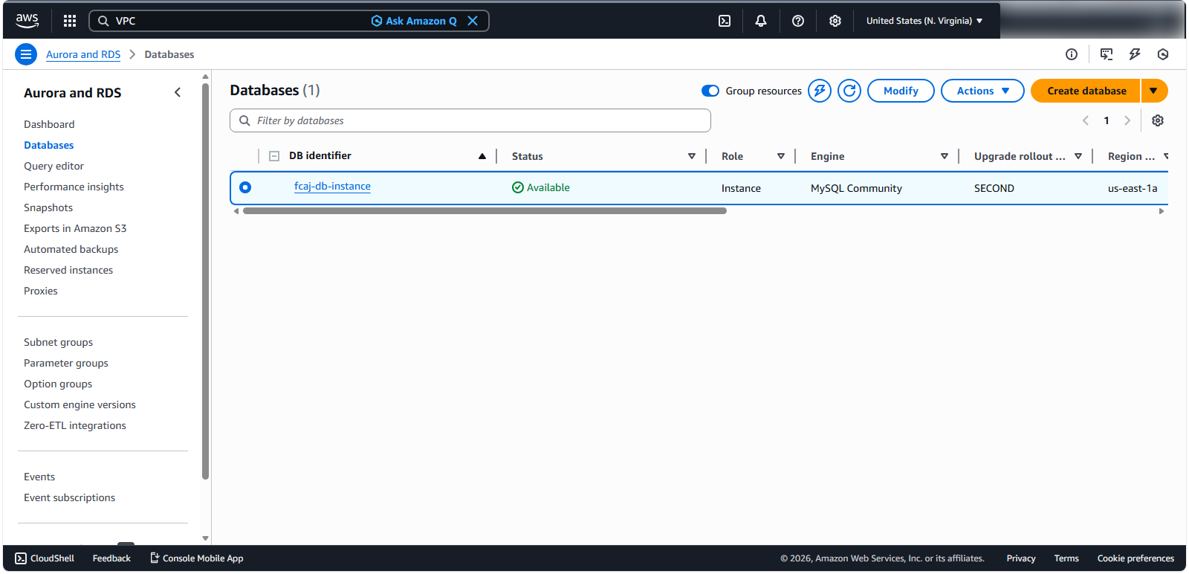Open Events page
The image size is (1189, 574).
[39, 477]
